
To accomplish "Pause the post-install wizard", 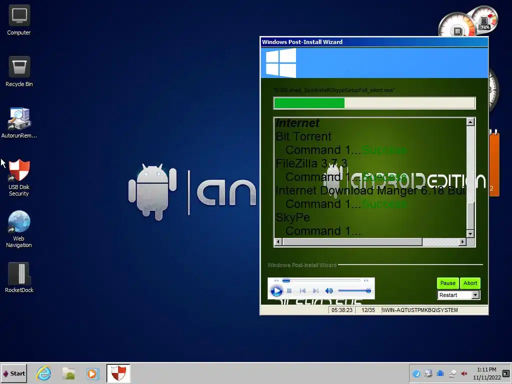I will [x=447, y=283].
